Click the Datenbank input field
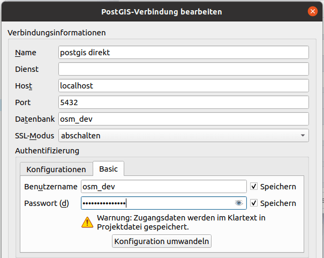 click(183, 119)
